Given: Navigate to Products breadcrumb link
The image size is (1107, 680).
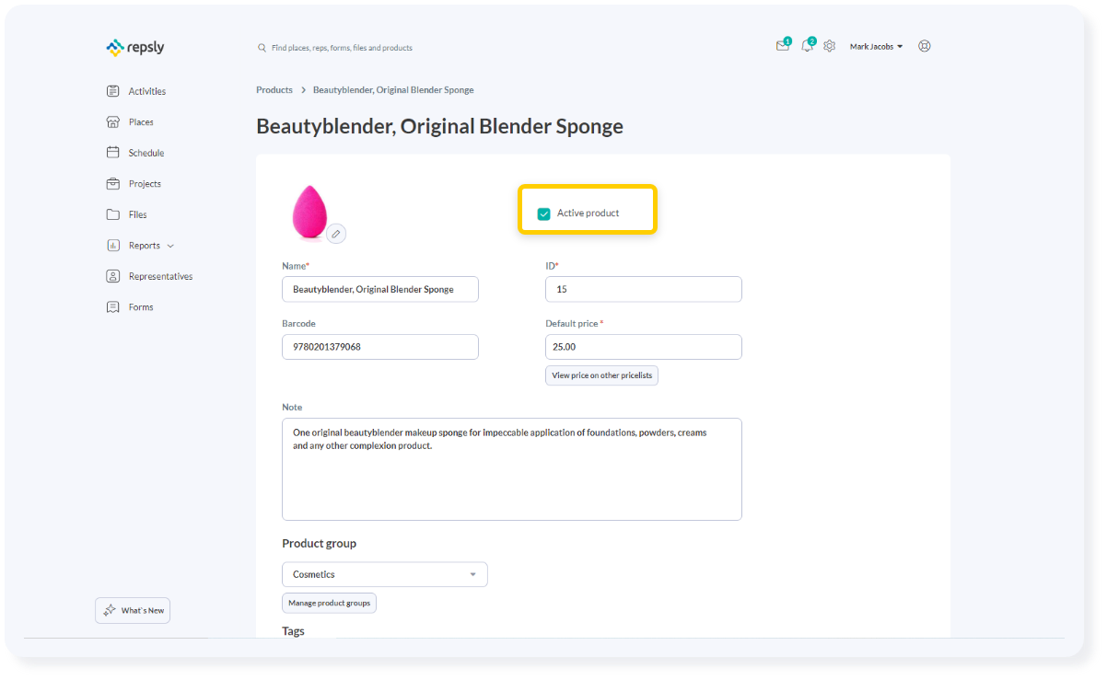Looking at the screenshot, I should coord(274,90).
